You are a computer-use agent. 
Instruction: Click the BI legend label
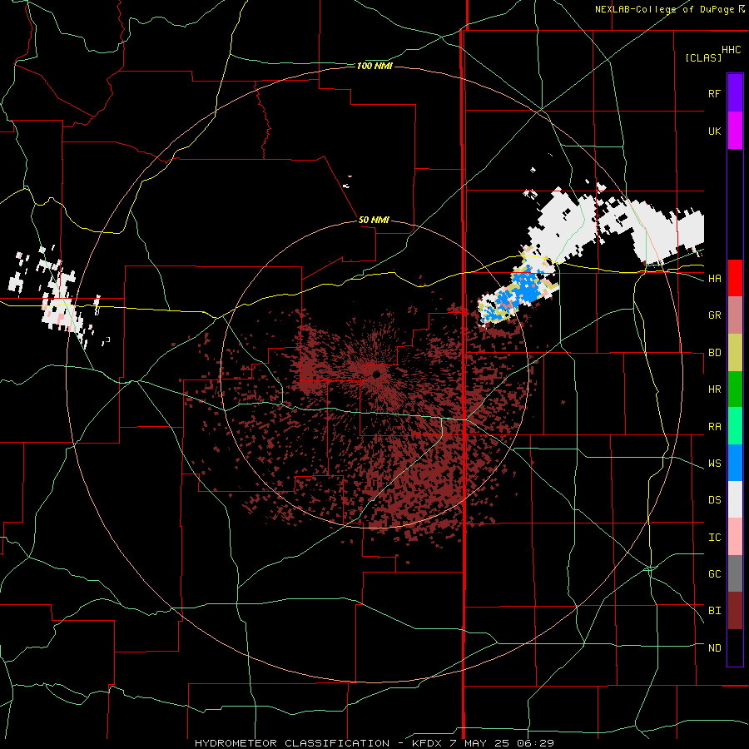tap(714, 611)
